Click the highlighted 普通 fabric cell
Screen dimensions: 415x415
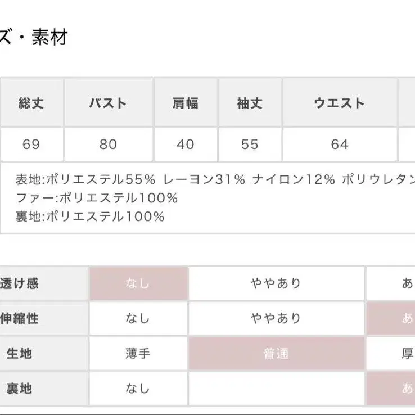[x=276, y=354]
